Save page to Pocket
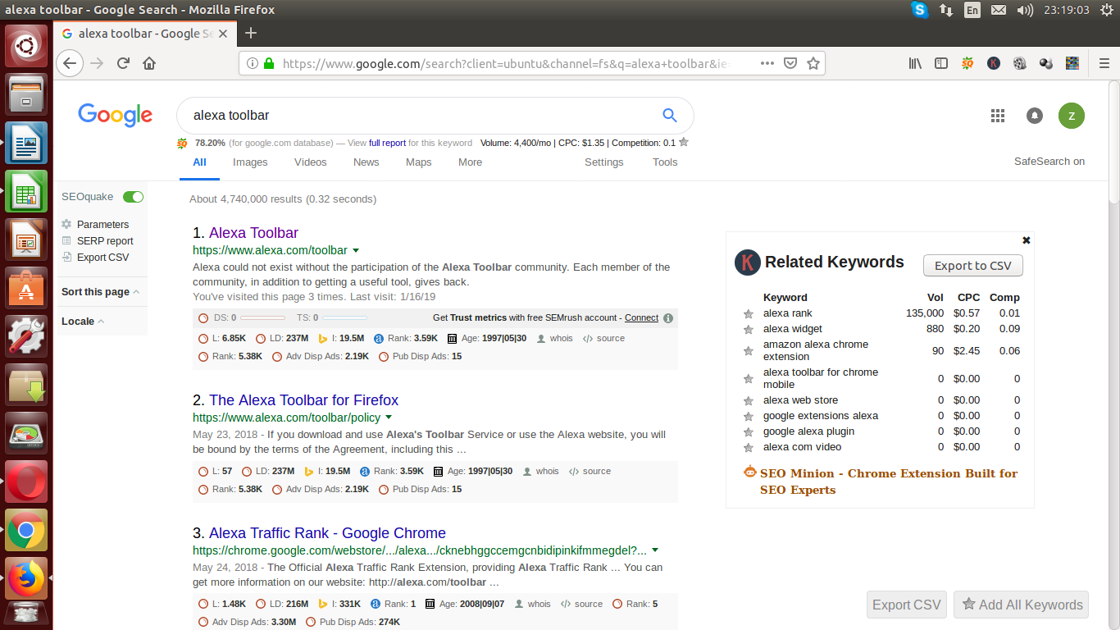The width and height of the screenshot is (1120, 630). (x=790, y=63)
